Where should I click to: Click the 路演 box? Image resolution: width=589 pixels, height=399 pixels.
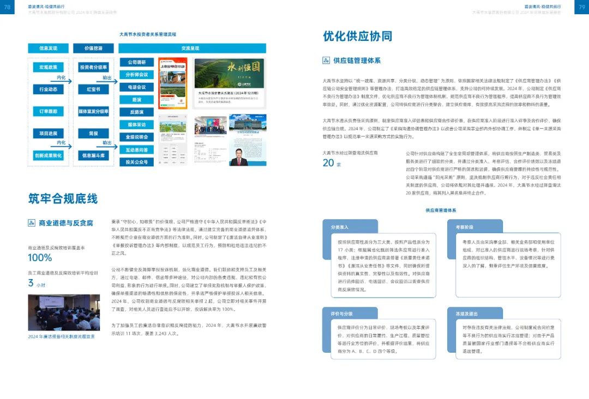[137, 100]
